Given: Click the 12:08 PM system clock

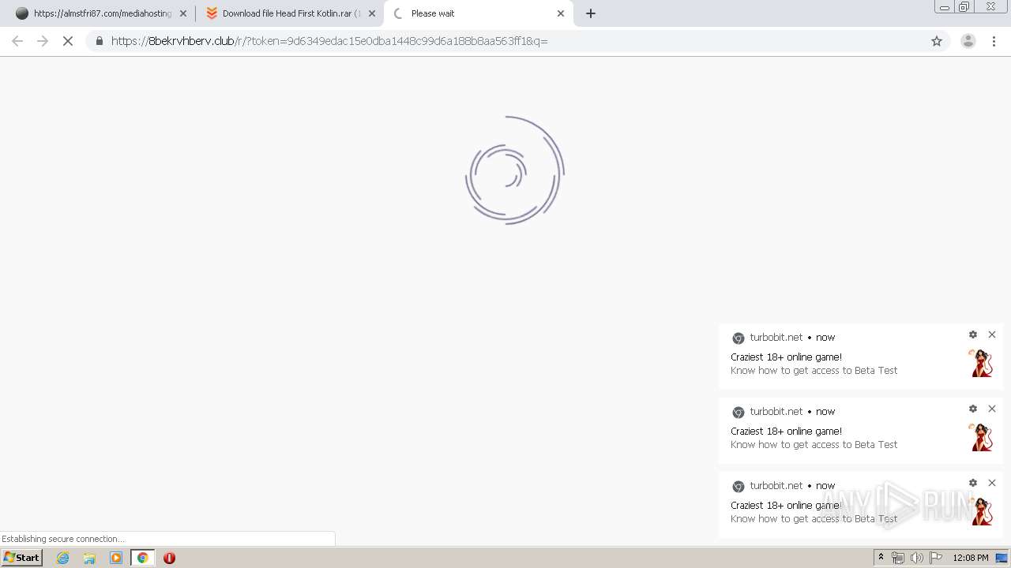Looking at the screenshot, I should (971, 558).
